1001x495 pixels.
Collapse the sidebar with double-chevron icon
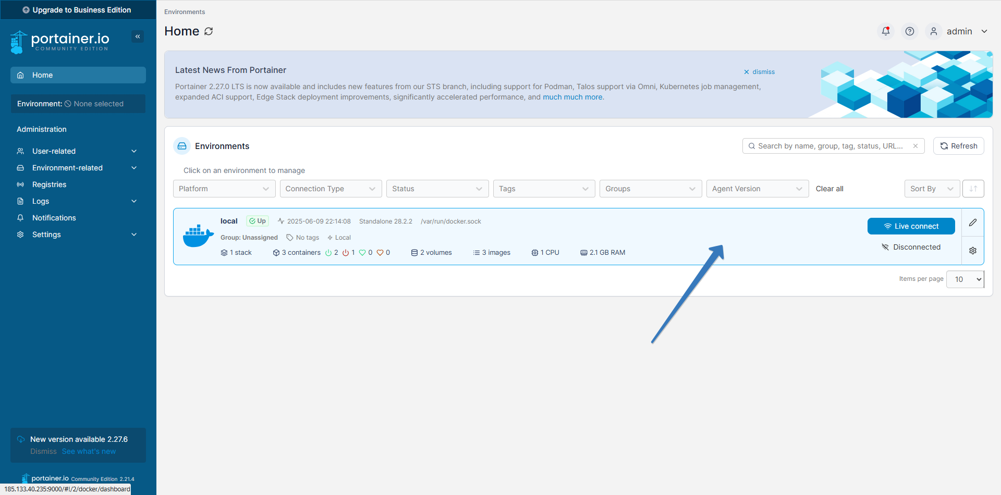tap(138, 36)
